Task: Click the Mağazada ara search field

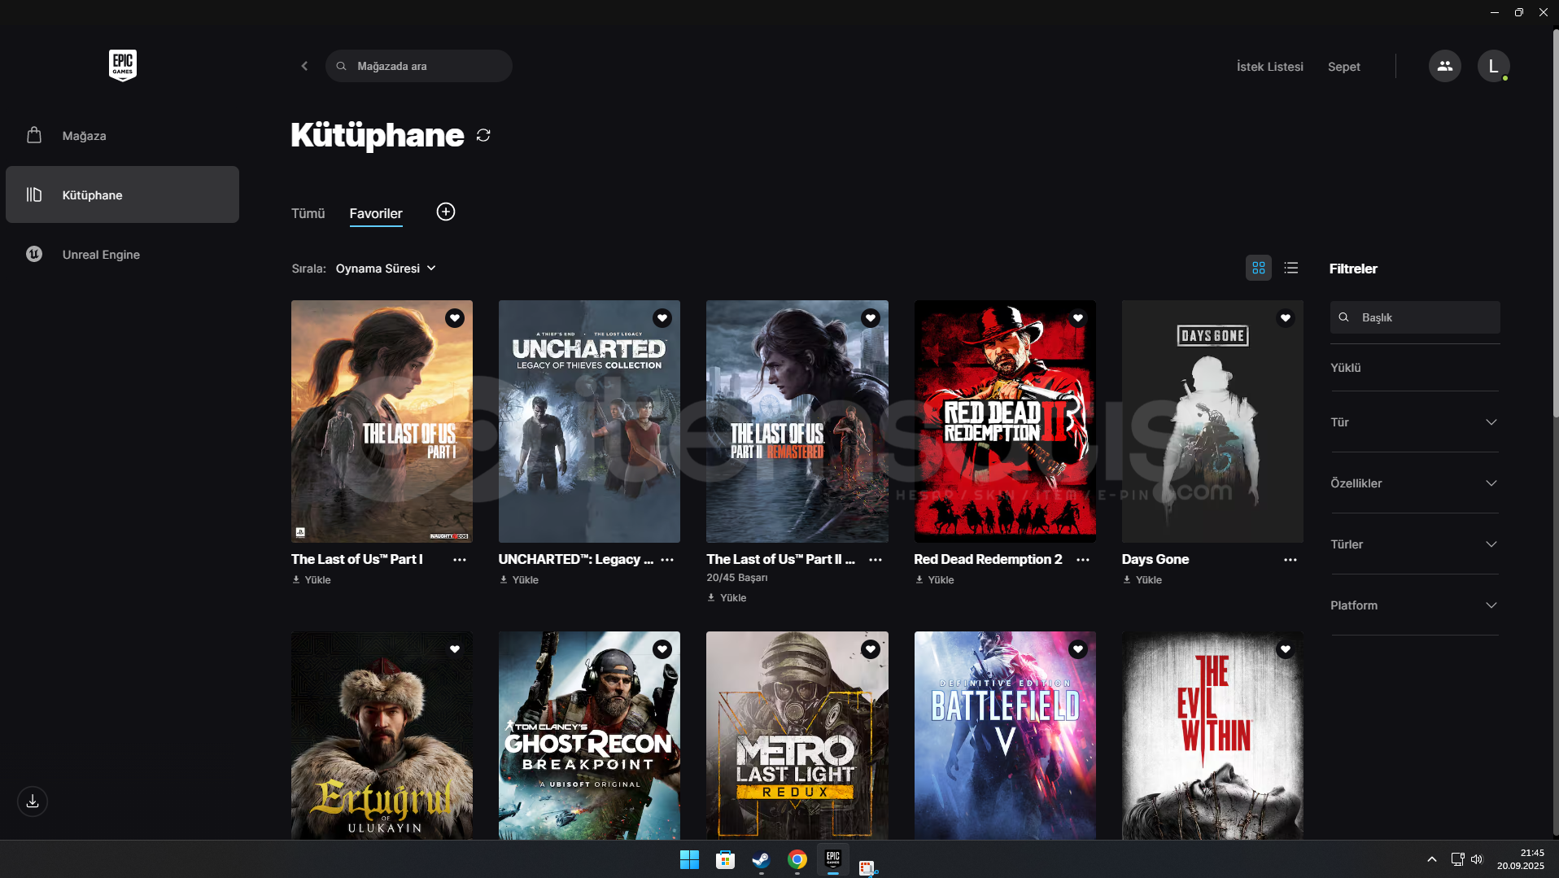Action: point(419,66)
